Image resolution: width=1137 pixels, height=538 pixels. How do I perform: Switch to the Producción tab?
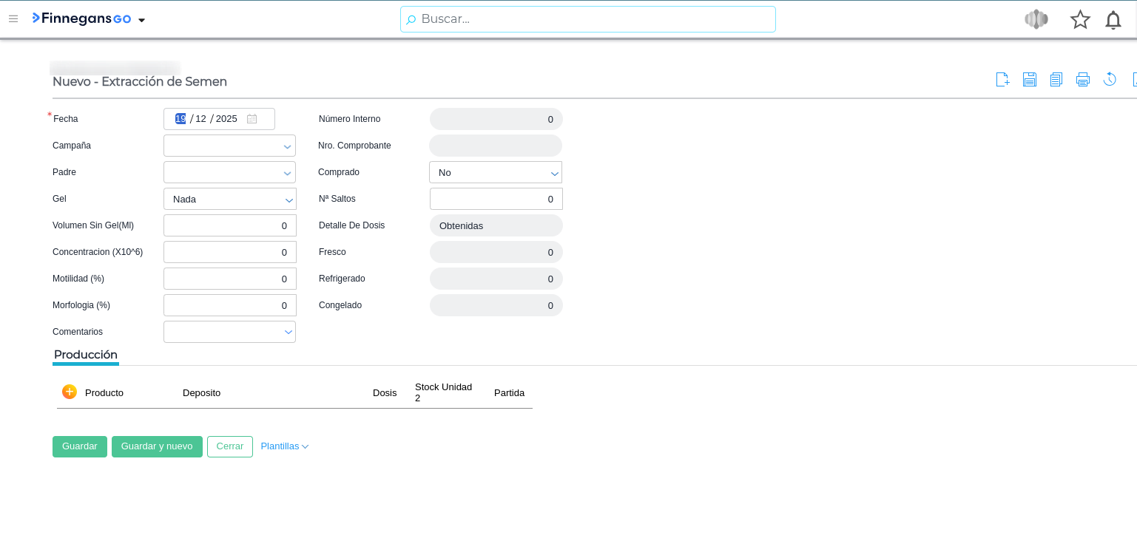[x=86, y=355]
